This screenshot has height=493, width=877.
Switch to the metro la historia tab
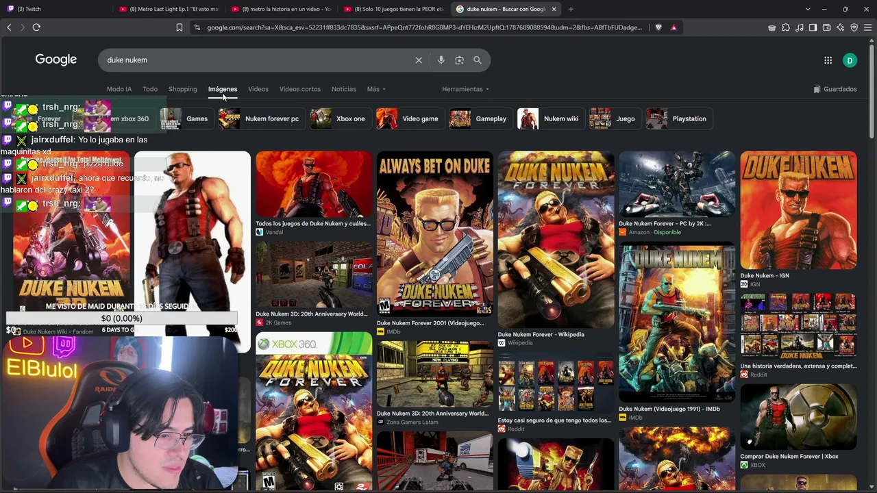[281, 9]
